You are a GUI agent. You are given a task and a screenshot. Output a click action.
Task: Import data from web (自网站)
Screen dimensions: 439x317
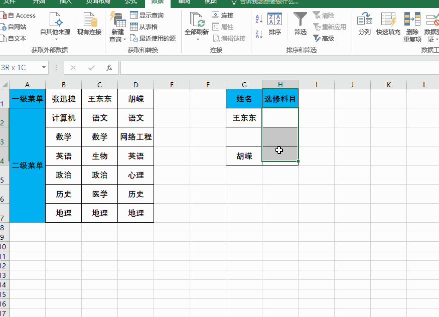(x=14, y=27)
